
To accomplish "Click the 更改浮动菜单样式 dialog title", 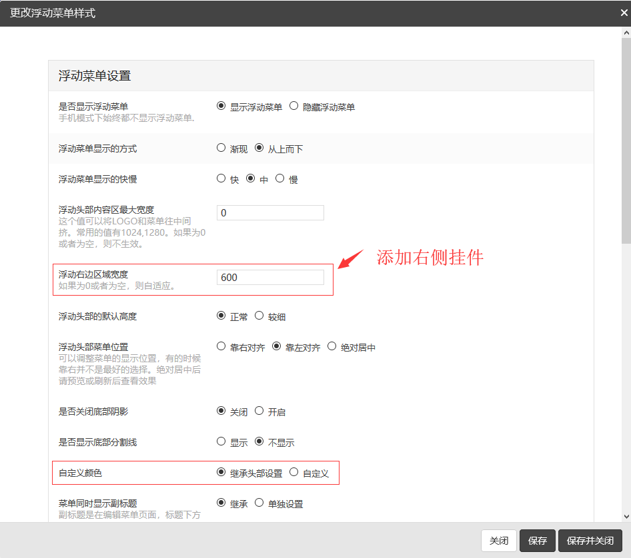I will point(53,13).
